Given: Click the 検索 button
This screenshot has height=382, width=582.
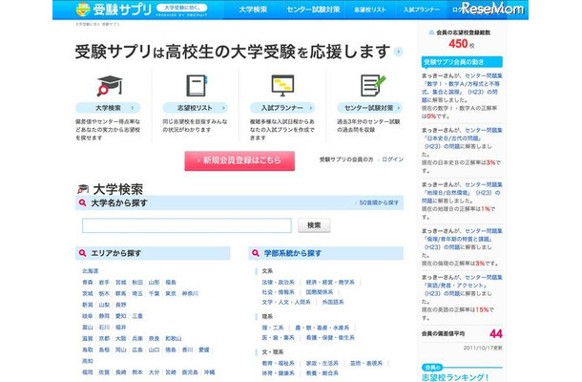Looking at the screenshot, I should [x=314, y=225].
